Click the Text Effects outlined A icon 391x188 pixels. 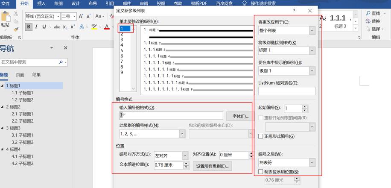[x=82, y=27]
